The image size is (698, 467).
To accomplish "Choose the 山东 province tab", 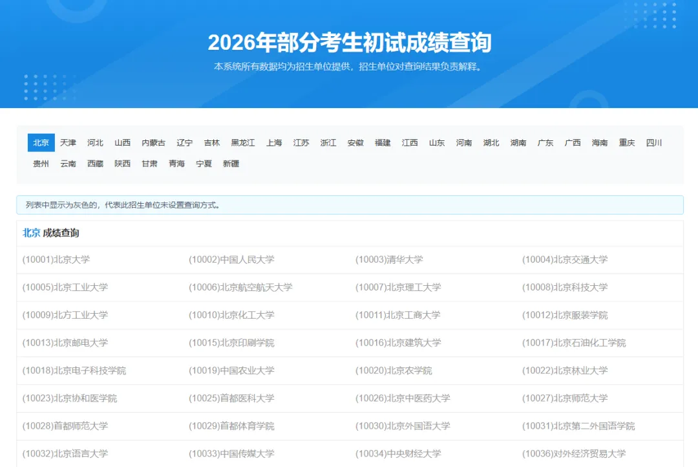I will click(x=437, y=142).
